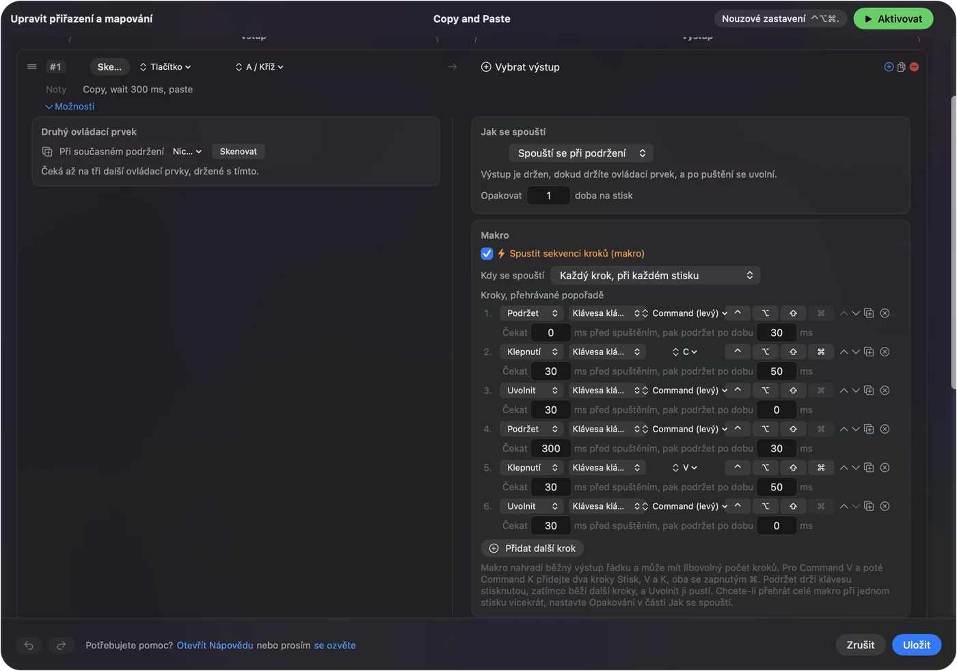Move macro step 3 up
957x671 pixels.
pyautogui.click(x=844, y=391)
